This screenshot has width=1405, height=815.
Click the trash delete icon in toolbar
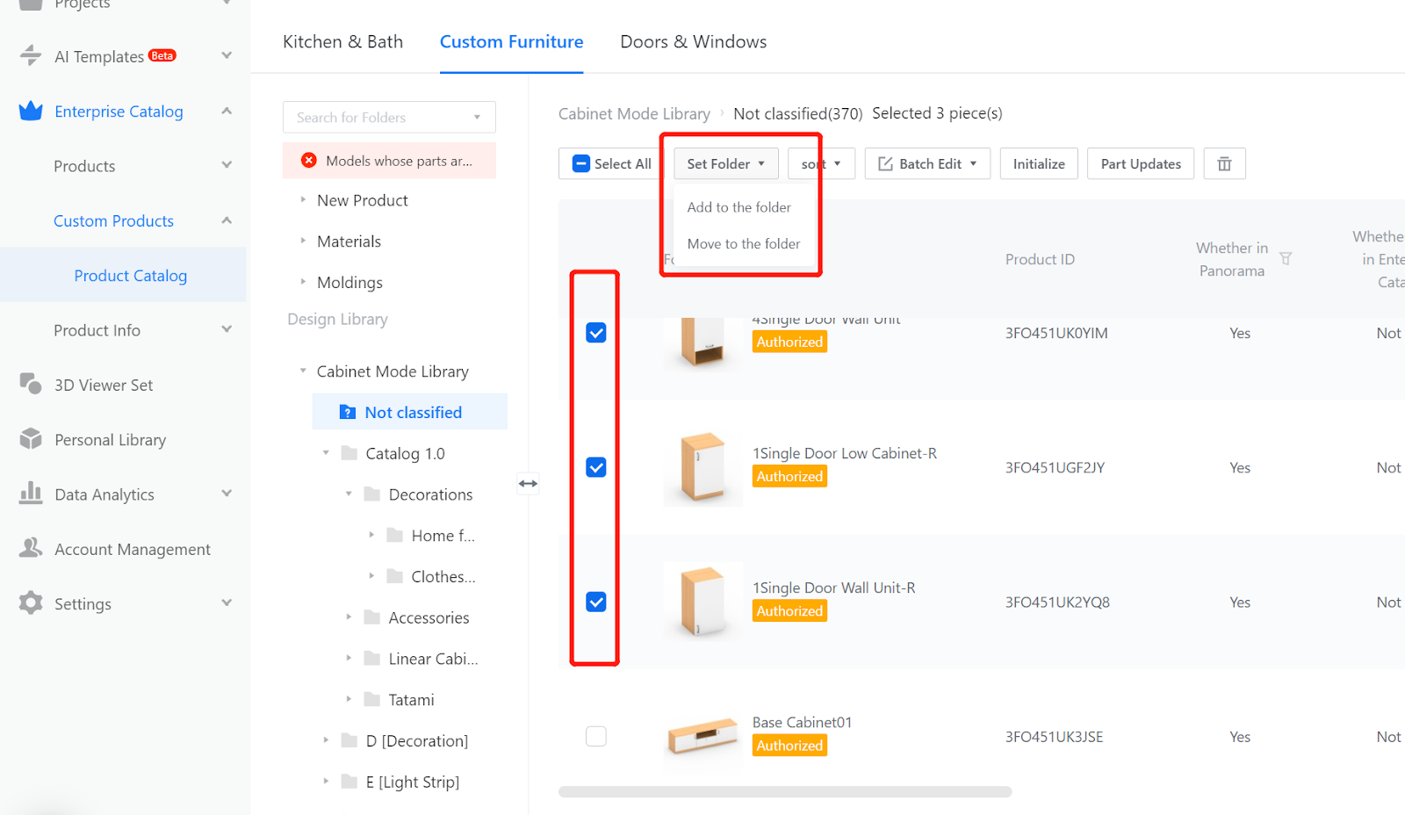1224,164
